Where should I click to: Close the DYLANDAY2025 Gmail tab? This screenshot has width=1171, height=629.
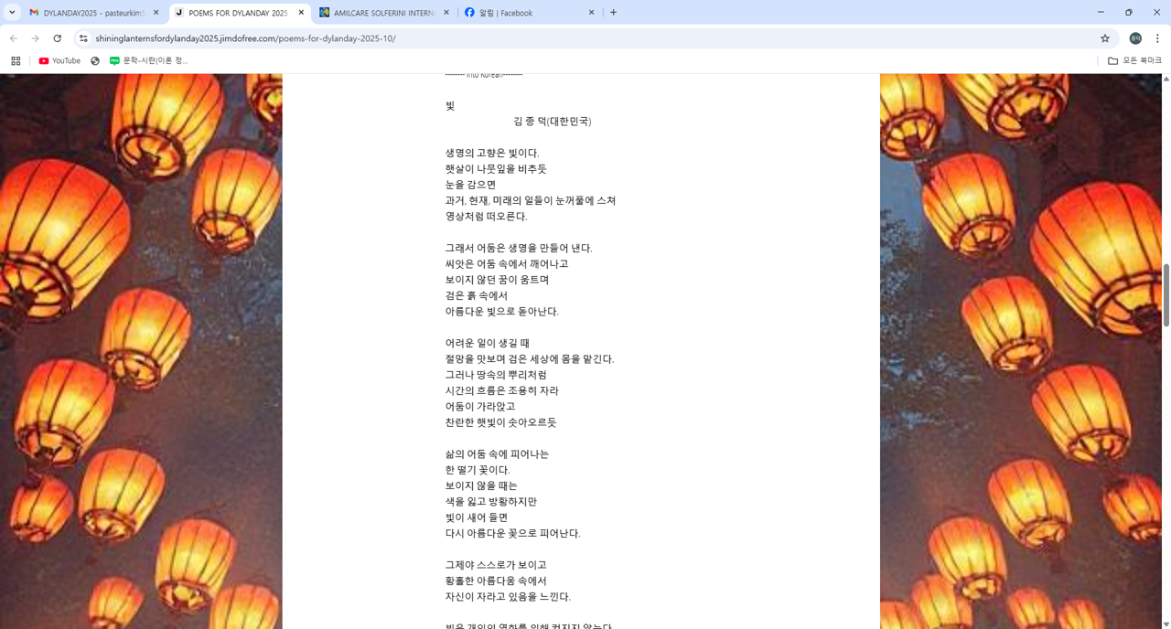pyautogui.click(x=156, y=13)
